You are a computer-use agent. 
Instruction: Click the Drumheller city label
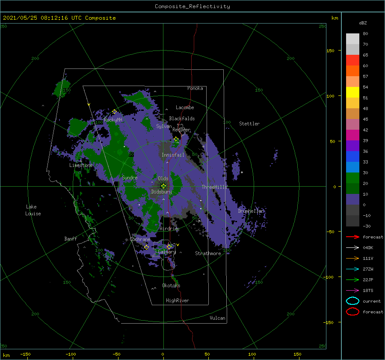251,211
